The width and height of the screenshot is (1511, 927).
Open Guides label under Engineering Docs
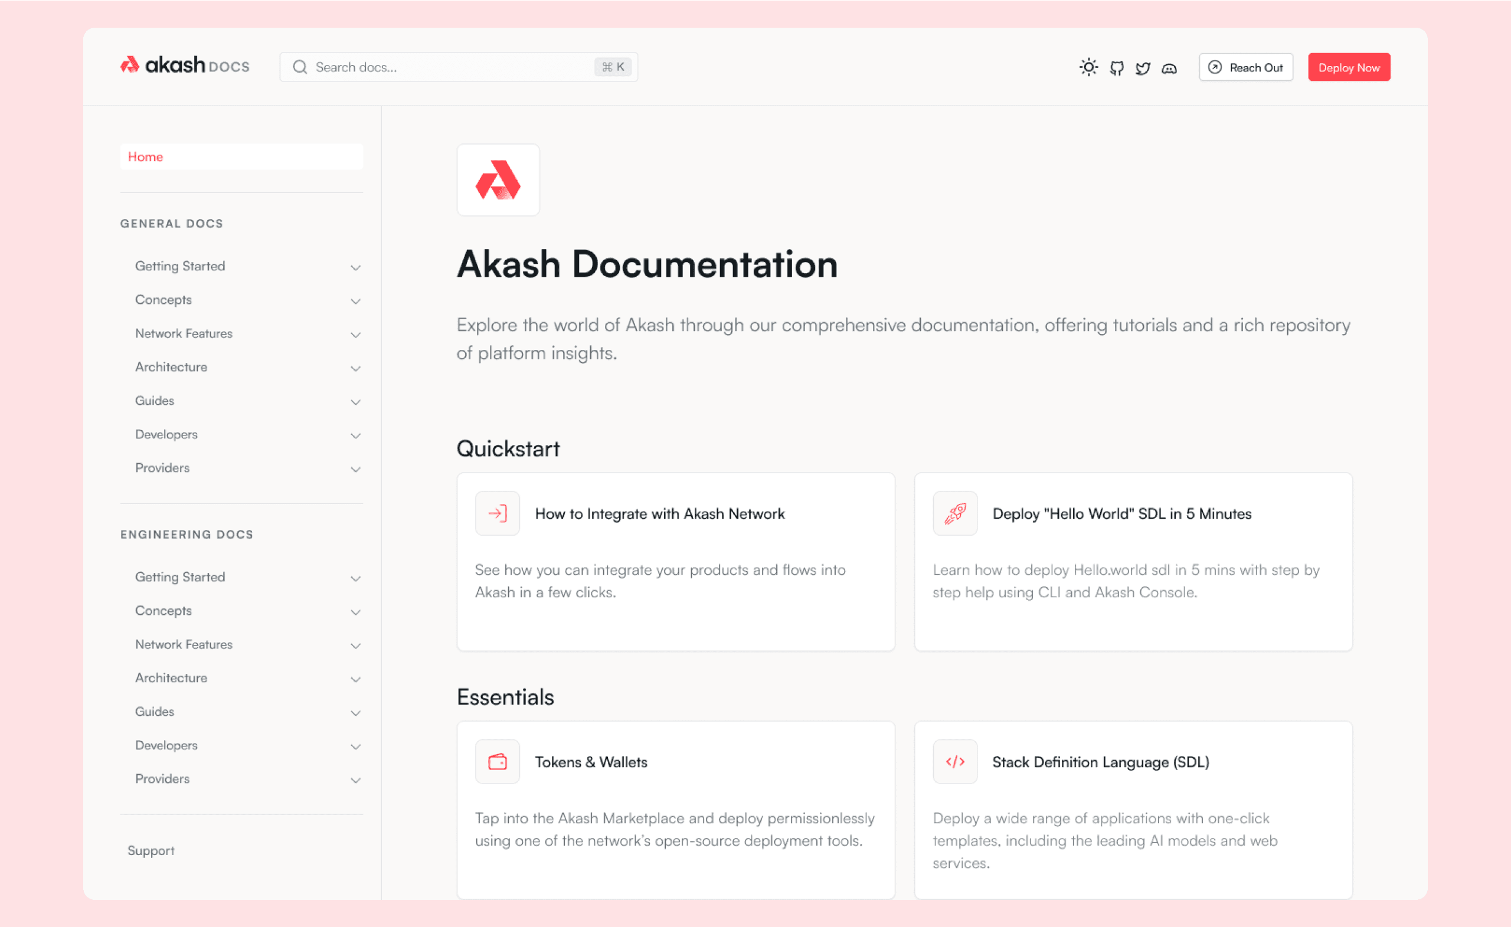pos(155,711)
